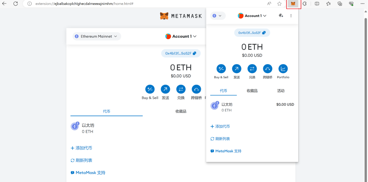This screenshot has width=368, height=182.
Task: Open popup connected sites globe icon
Action: point(281,16)
